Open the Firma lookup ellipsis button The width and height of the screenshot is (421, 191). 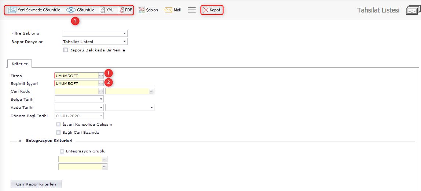101,76
